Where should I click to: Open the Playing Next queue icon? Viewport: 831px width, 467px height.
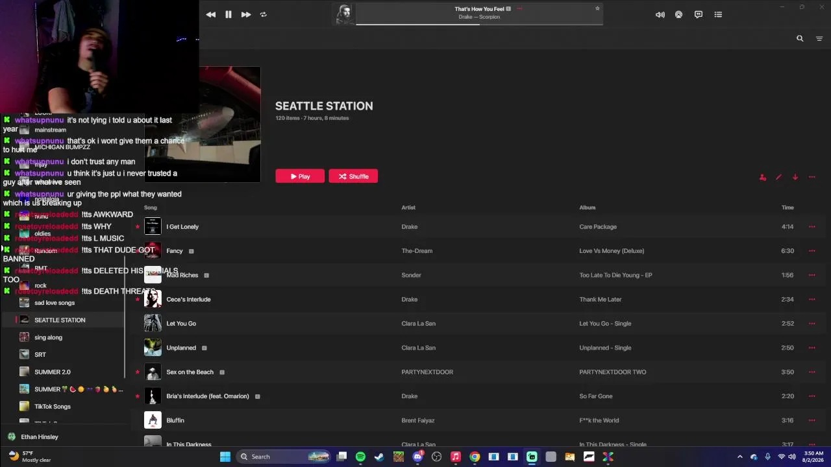click(718, 14)
